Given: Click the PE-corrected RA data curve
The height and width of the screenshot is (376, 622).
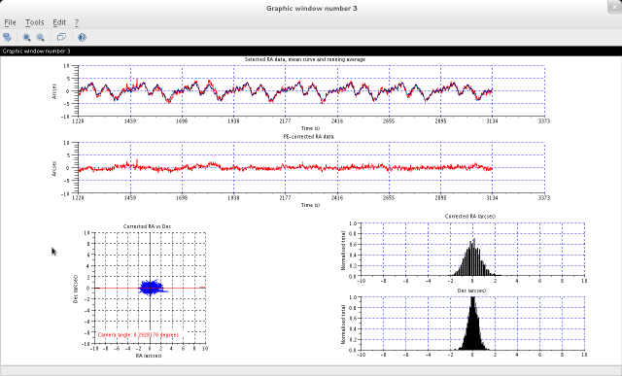Looking at the screenshot, I should pyautogui.click(x=285, y=168).
